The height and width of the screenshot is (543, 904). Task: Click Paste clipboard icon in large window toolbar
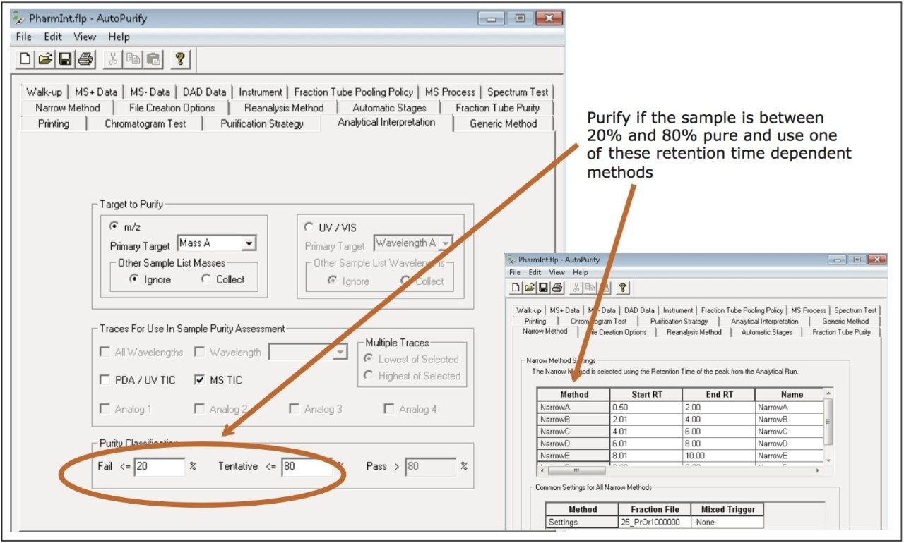[x=152, y=60]
